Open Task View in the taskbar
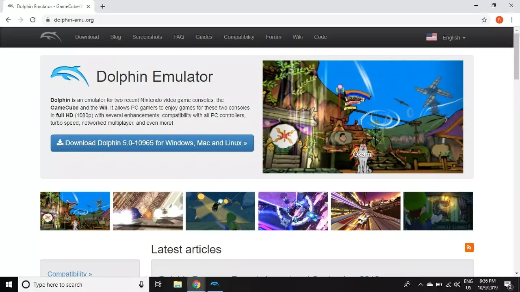Image resolution: width=520 pixels, height=292 pixels. pyautogui.click(x=158, y=284)
